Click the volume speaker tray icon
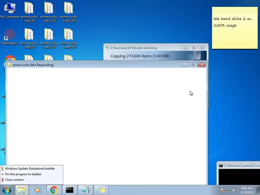 click(234, 190)
